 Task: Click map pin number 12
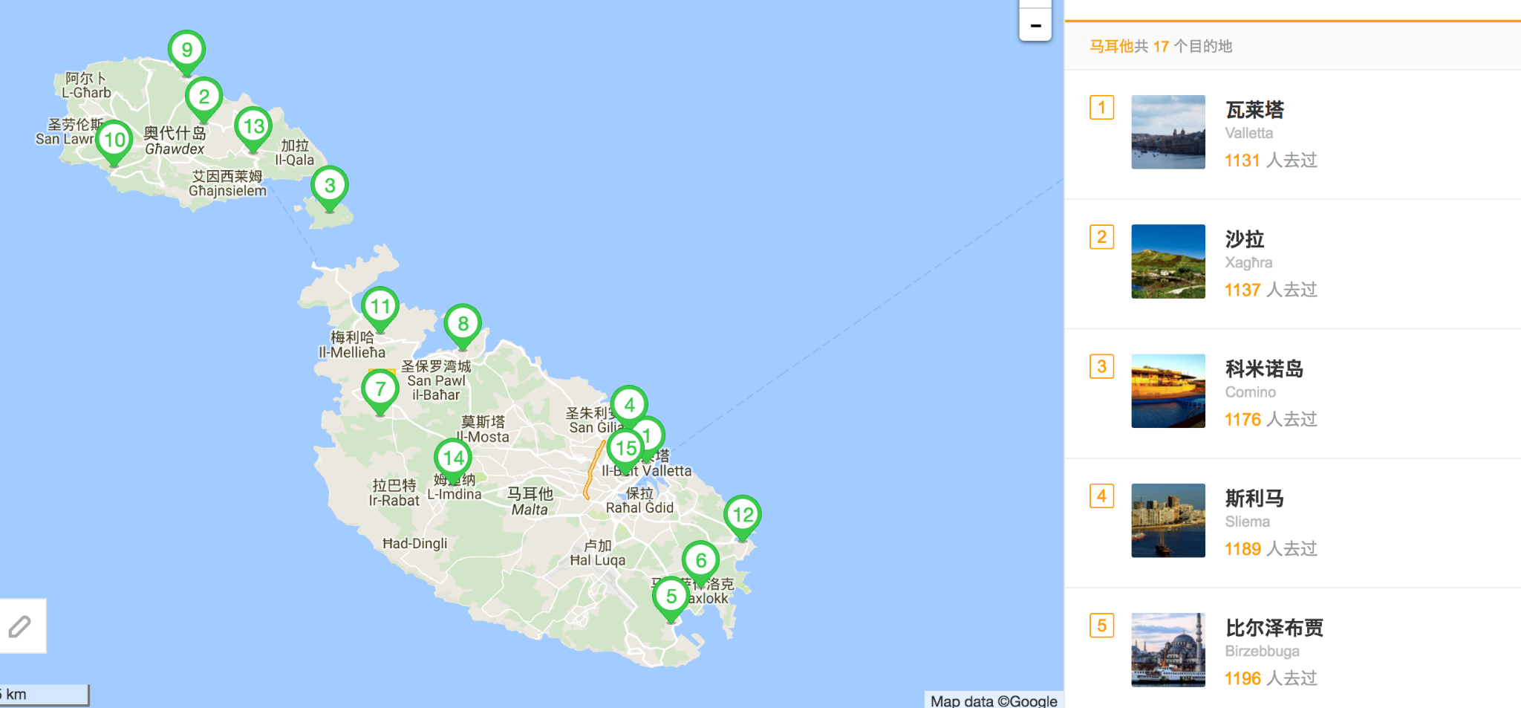pos(743,515)
